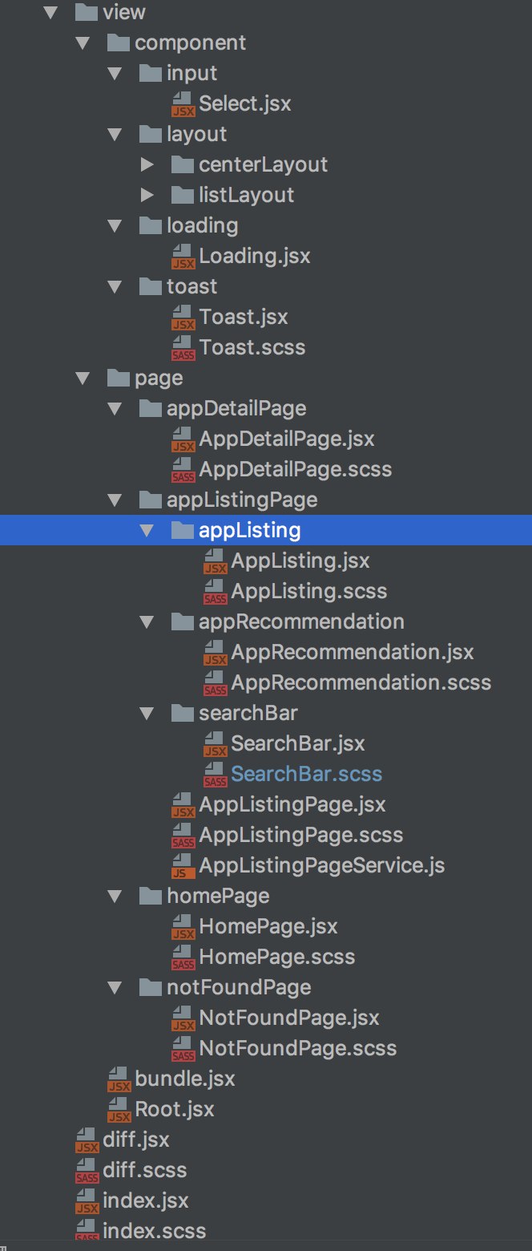Open the AppListingPage.jsx file
532x1251 pixels.
coord(292,804)
